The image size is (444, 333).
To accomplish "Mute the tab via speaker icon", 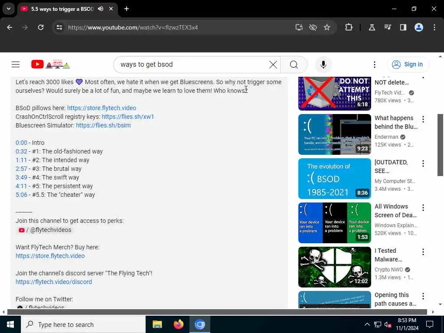I will pos(101,9).
